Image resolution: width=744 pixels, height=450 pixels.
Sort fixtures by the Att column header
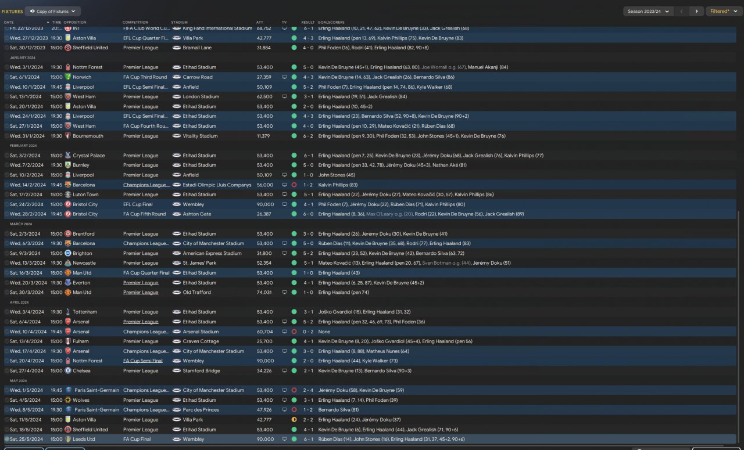[x=260, y=23]
